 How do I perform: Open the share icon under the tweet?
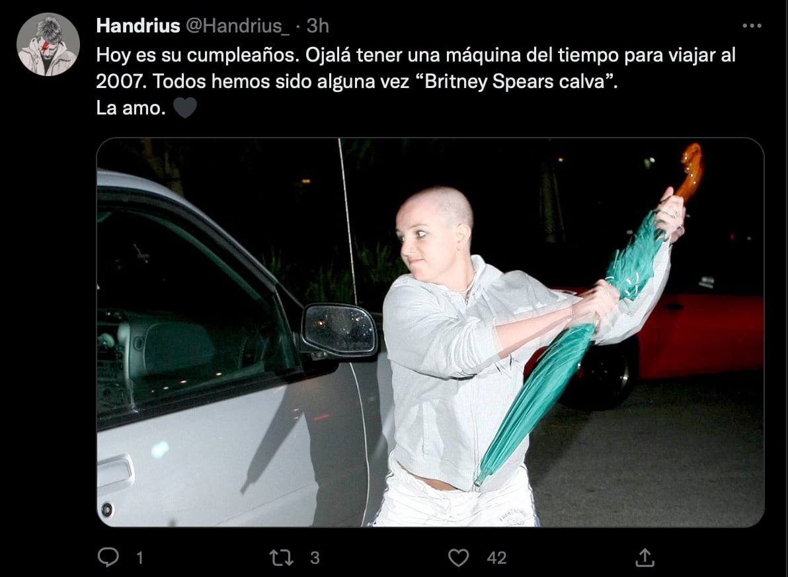[x=645, y=557]
